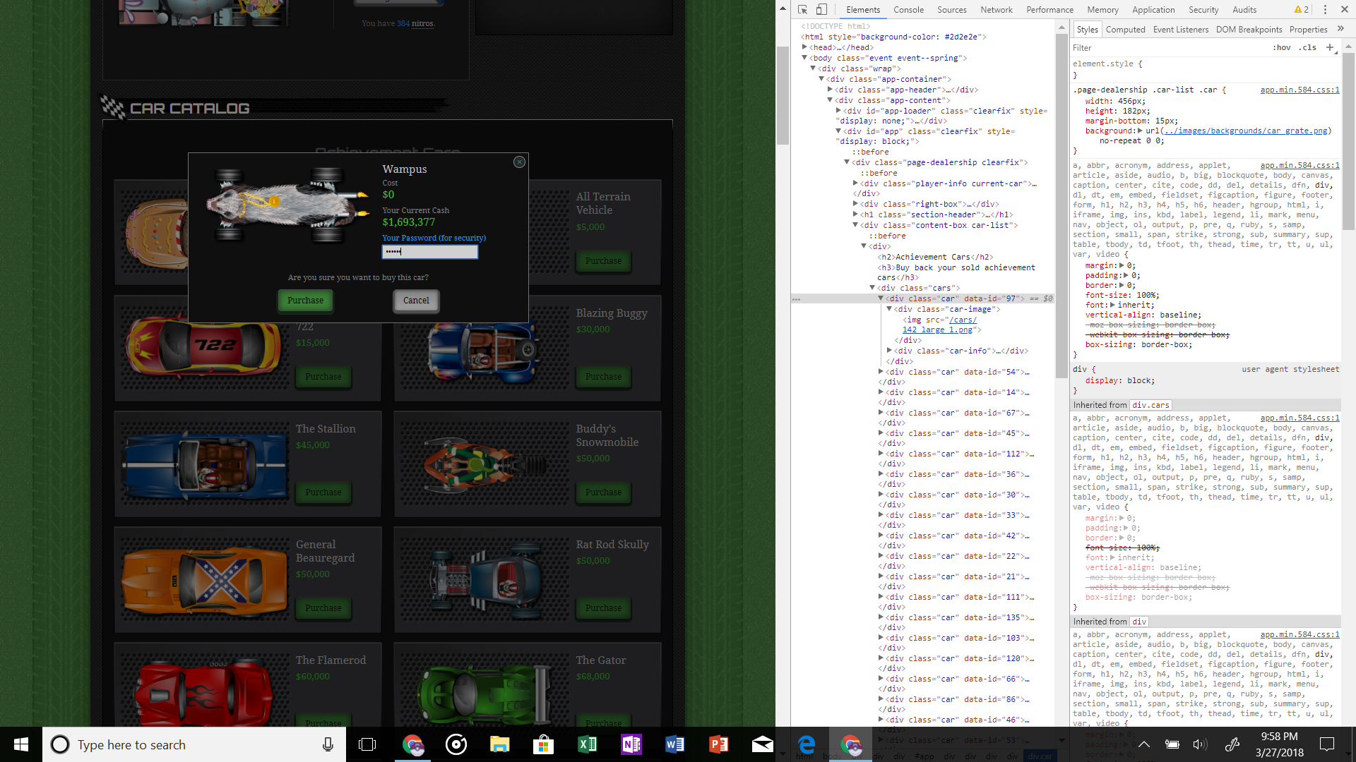This screenshot has height=762, width=1356.
Task: Show more Styles pane tabs chevron
Action: (1340, 29)
